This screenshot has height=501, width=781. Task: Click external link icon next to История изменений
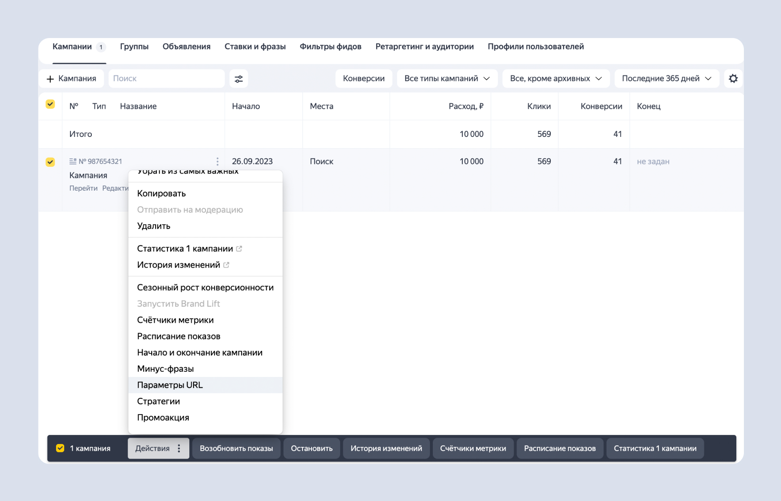coord(226,265)
